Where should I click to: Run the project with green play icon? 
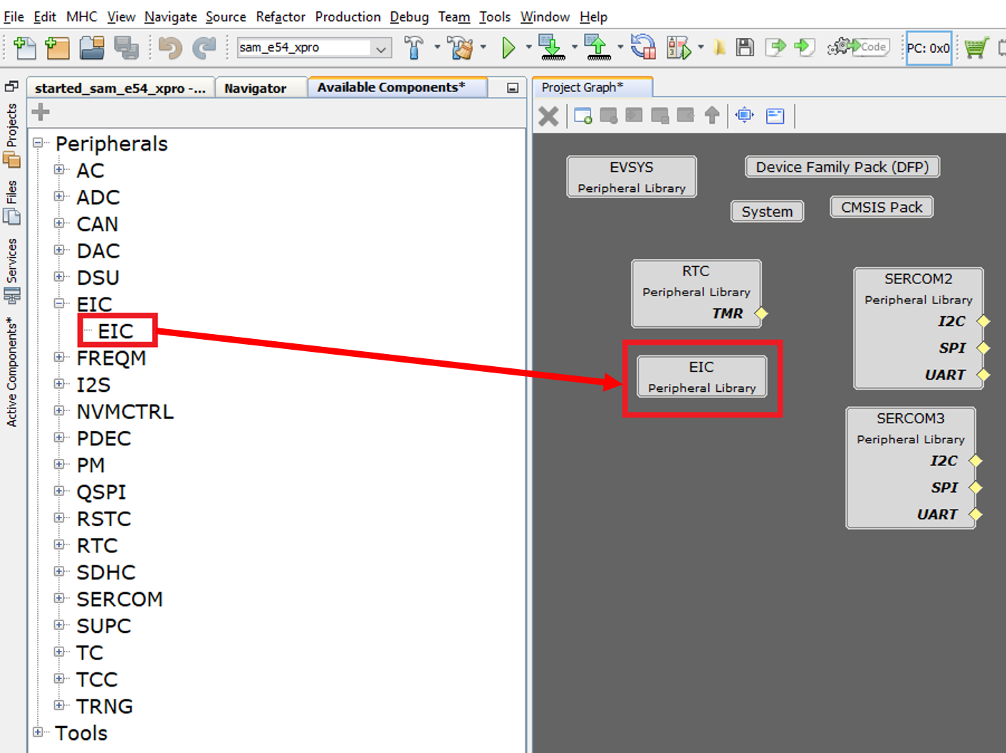tap(508, 48)
